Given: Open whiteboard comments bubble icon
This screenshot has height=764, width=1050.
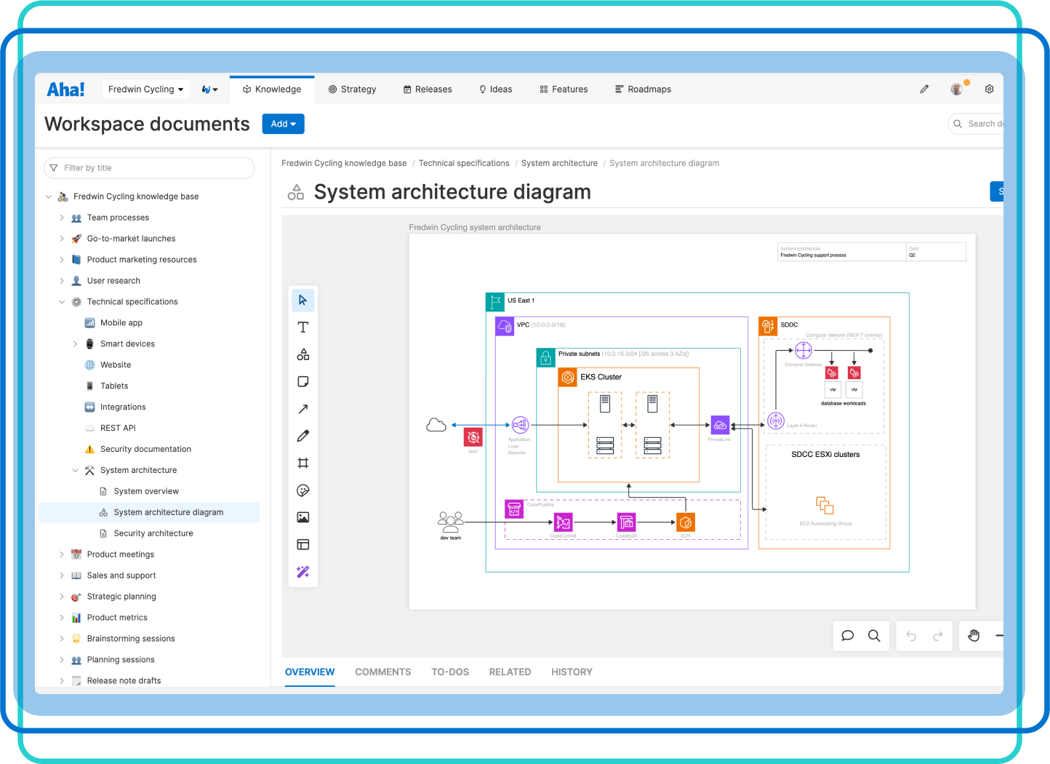Looking at the screenshot, I should pyautogui.click(x=848, y=636).
